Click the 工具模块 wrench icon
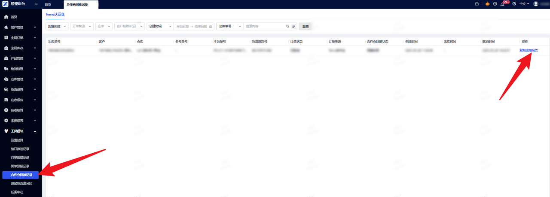550x197 pixels. pos(6,131)
